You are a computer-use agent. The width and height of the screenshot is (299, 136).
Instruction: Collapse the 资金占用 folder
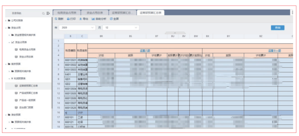[6, 28]
